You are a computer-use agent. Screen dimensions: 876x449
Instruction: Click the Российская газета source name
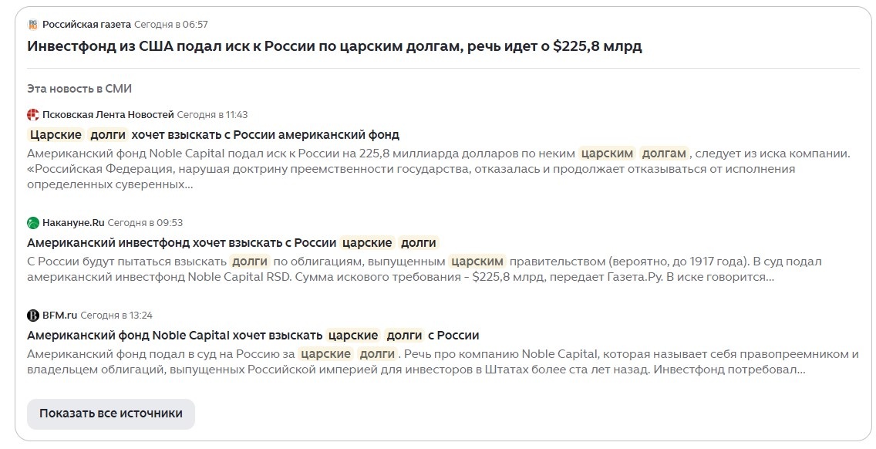(86, 23)
